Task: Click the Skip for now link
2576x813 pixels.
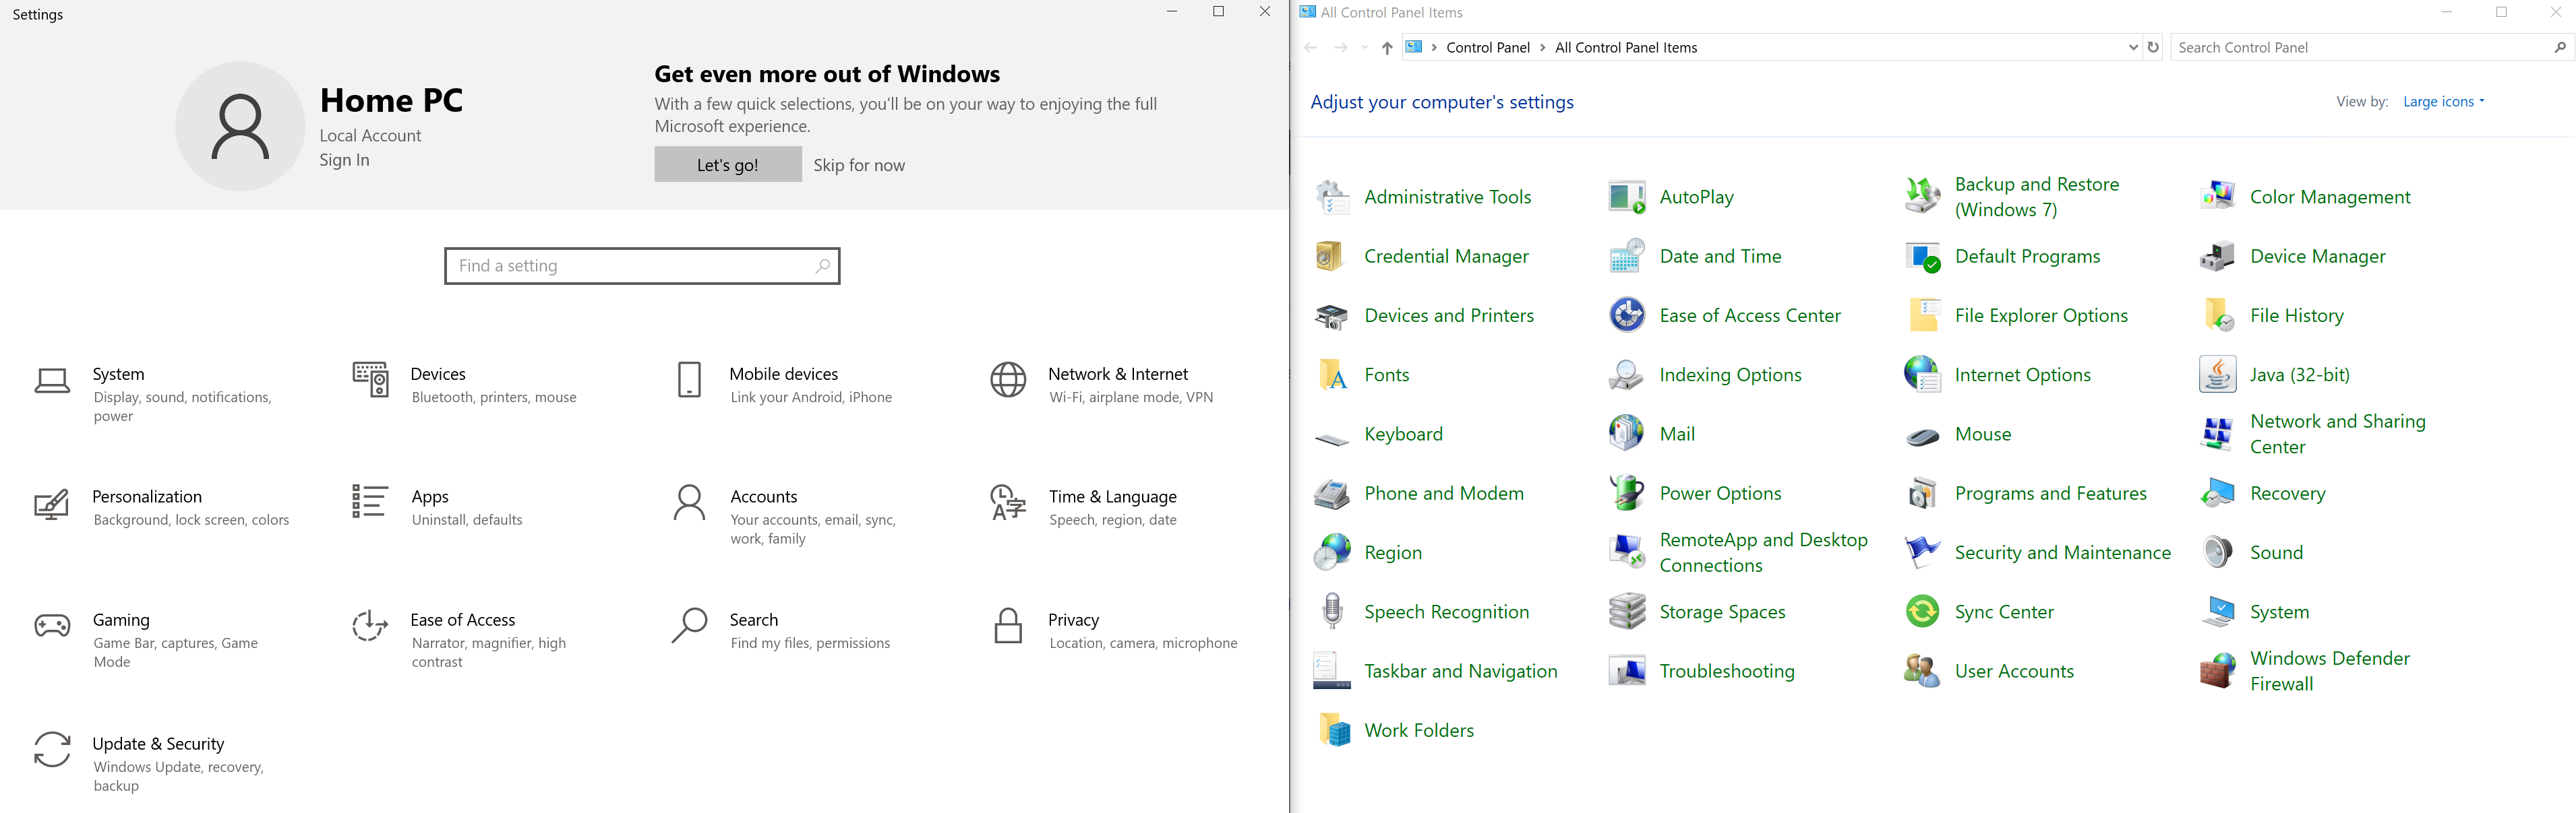Action: point(859,165)
